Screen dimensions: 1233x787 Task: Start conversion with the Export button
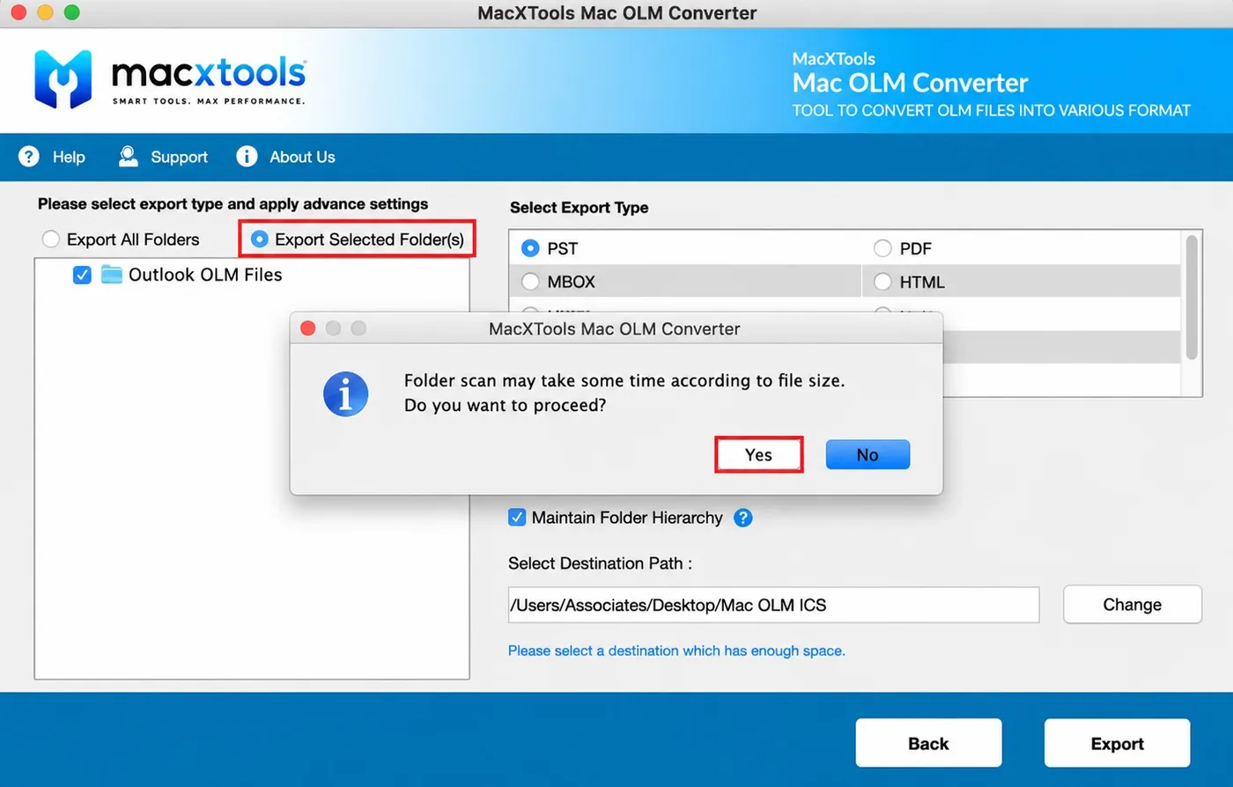[1117, 743]
